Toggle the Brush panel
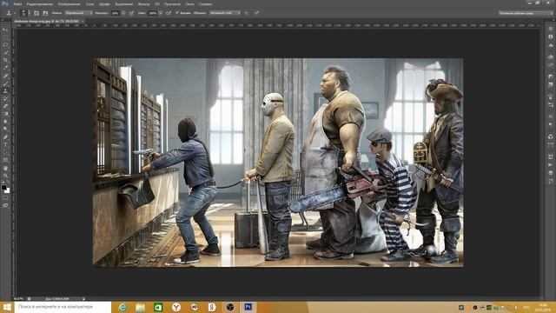Screen dimensions: 556x313 tap(36, 13)
